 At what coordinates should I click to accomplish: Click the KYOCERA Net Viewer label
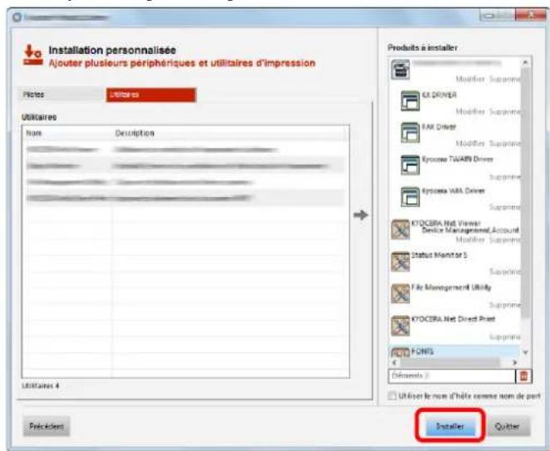pyautogui.click(x=446, y=223)
